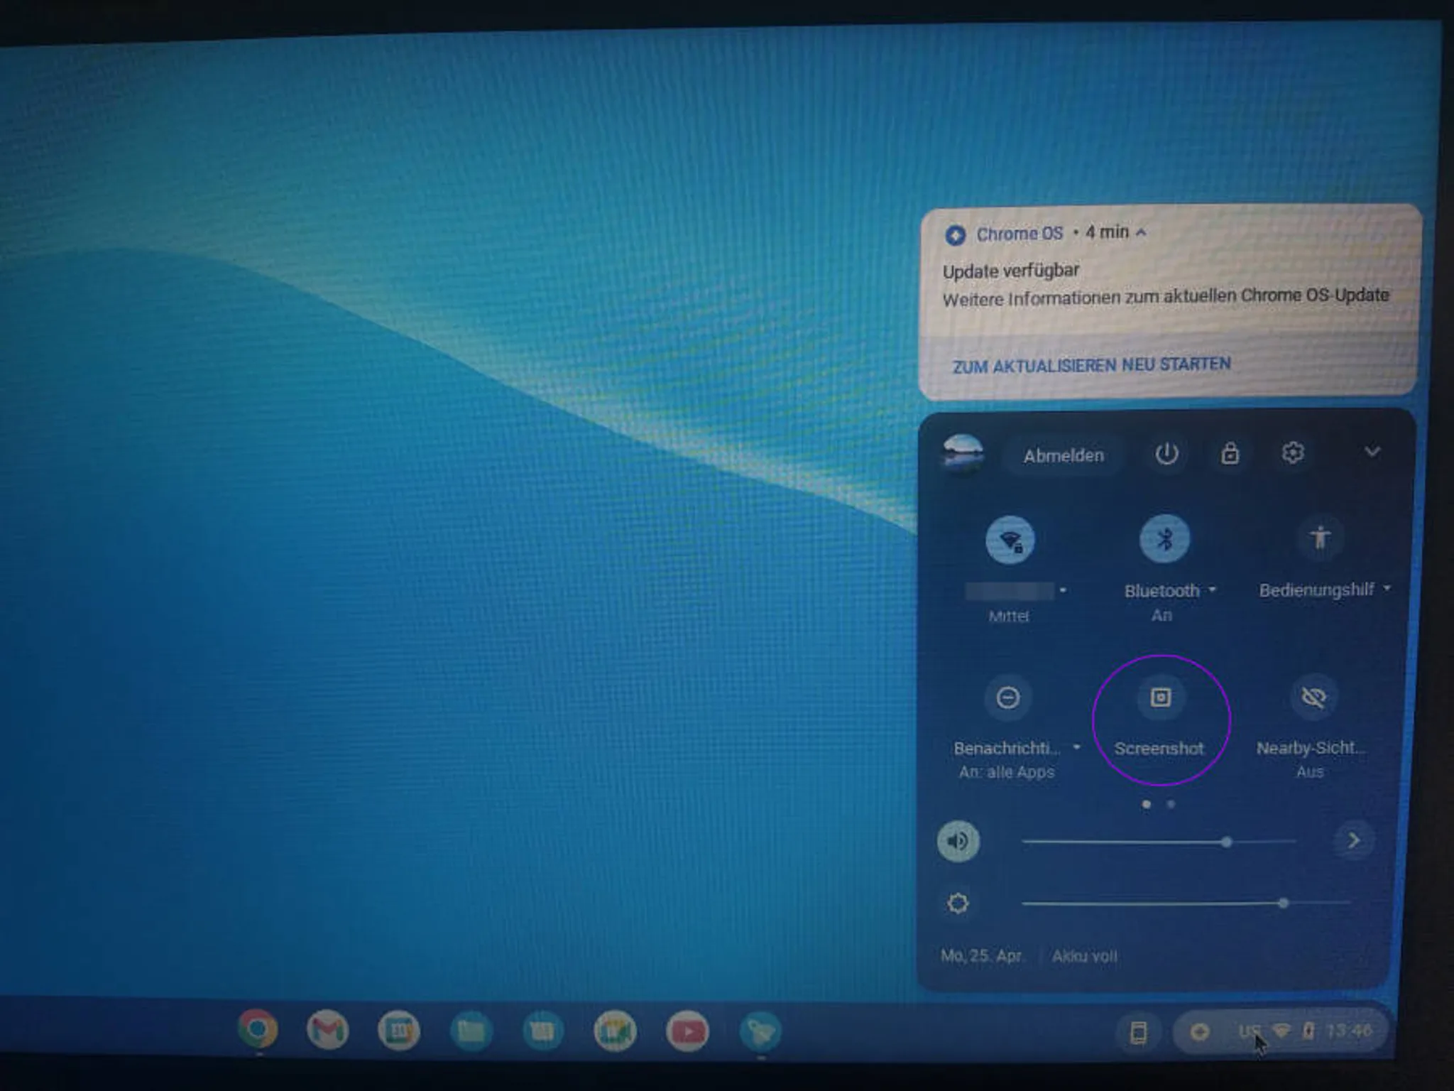Viewport: 1454px width, 1091px height.
Task: Click the battery icon in tray
Action: click(x=1308, y=1030)
